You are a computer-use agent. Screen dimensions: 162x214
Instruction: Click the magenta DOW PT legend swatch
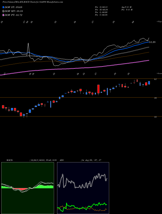point(3,15)
